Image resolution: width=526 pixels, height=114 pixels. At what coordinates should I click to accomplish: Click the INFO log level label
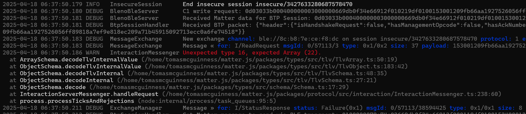pos(92,4)
